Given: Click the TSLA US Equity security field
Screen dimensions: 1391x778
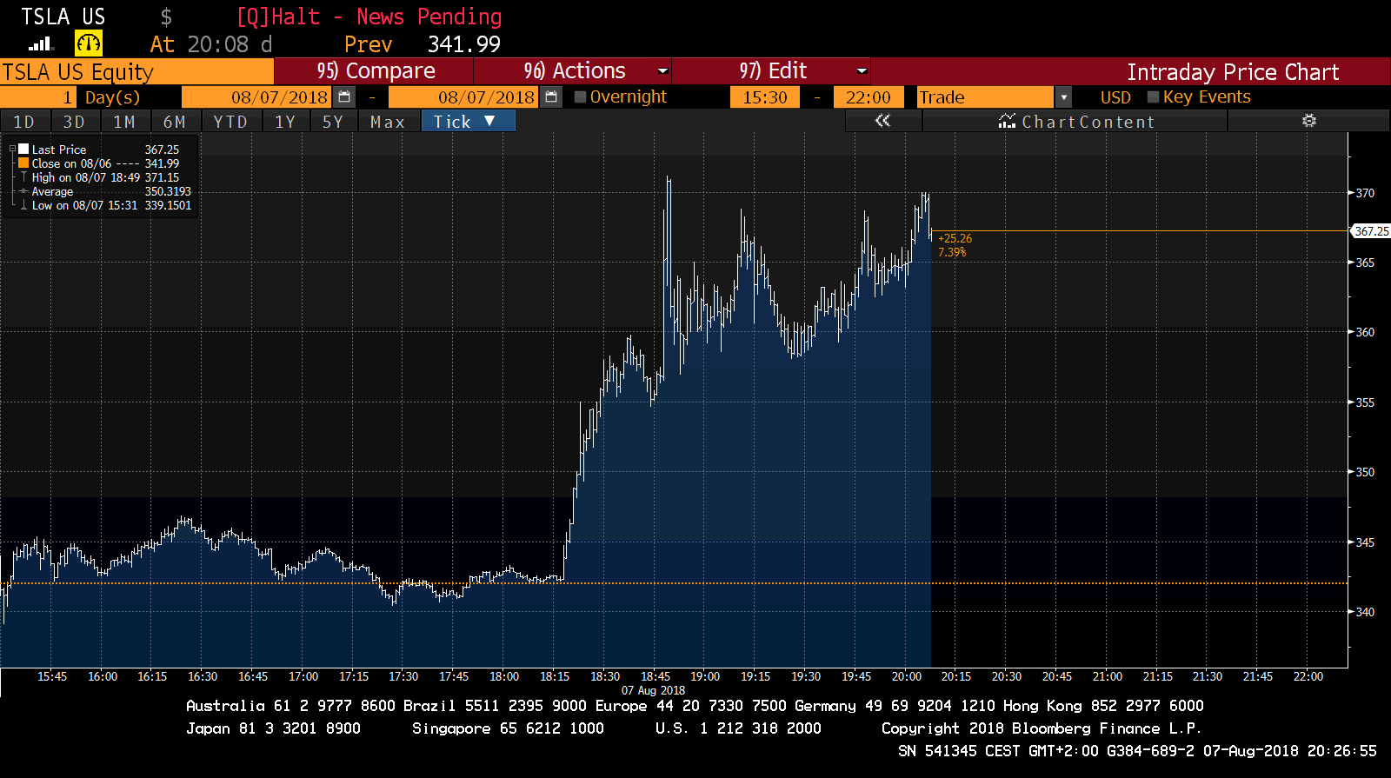Looking at the screenshot, I should coord(136,71).
